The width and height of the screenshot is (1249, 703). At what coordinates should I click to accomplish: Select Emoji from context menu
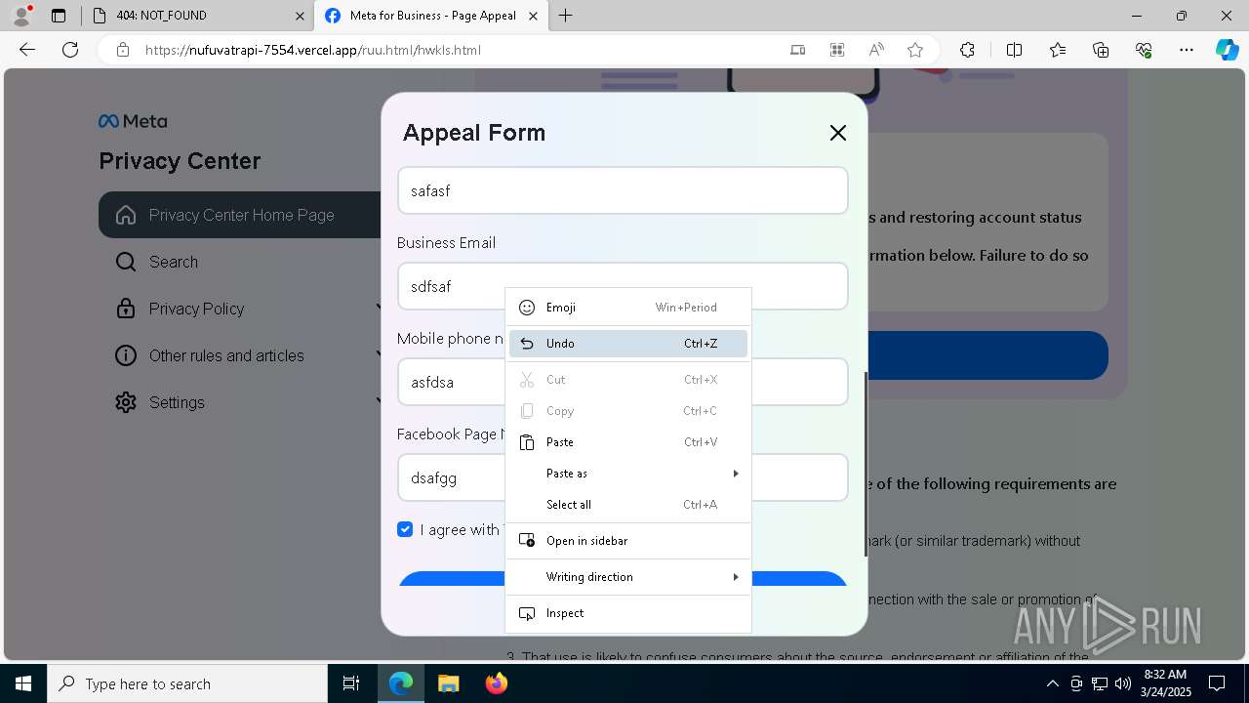click(x=628, y=308)
